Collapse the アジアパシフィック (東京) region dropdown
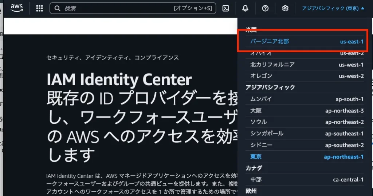Screen dimensions: 373x196 point(333,8)
